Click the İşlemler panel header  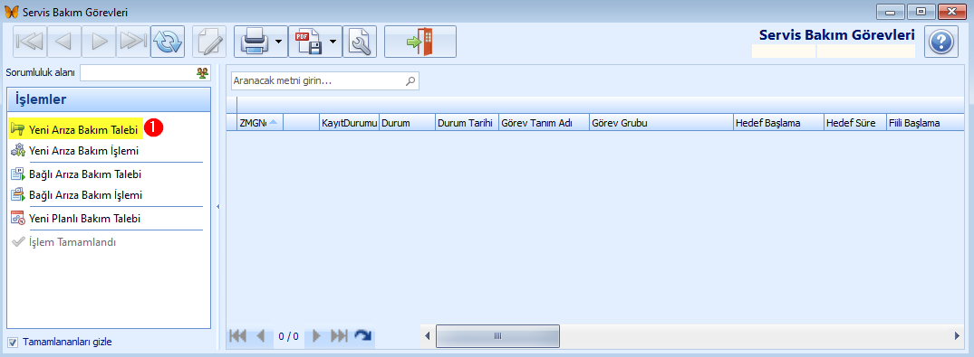tap(109, 99)
